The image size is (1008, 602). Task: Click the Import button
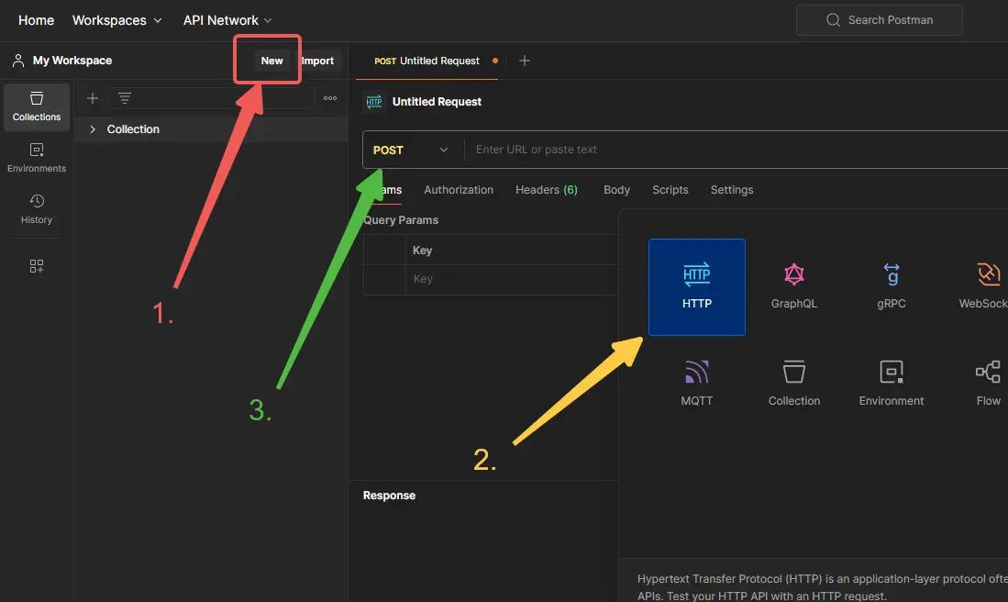pos(317,61)
